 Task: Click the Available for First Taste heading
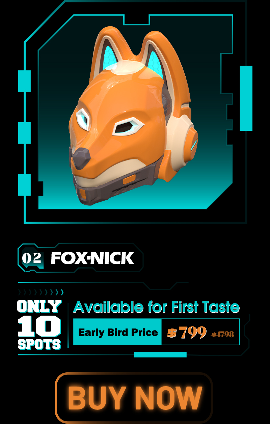click(x=156, y=307)
